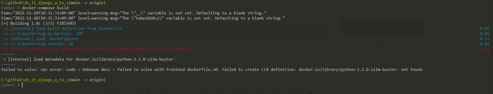Click the "docker-compose build" command text
493x94 pixels.
coord(45,8)
